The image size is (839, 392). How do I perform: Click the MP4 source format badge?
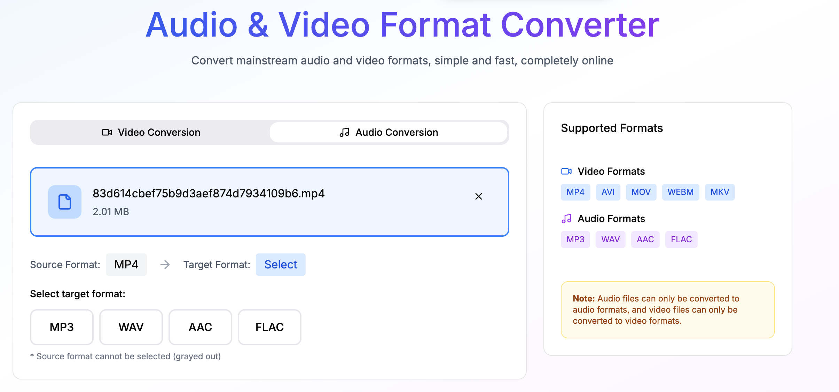tap(126, 265)
